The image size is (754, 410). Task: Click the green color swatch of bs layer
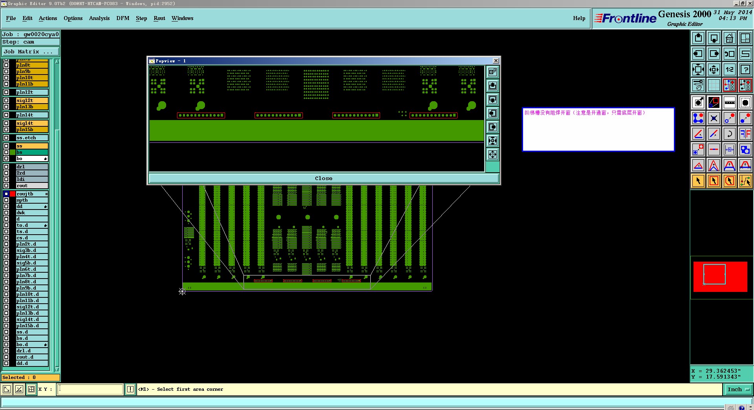pyautogui.click(x=13, y=152)
